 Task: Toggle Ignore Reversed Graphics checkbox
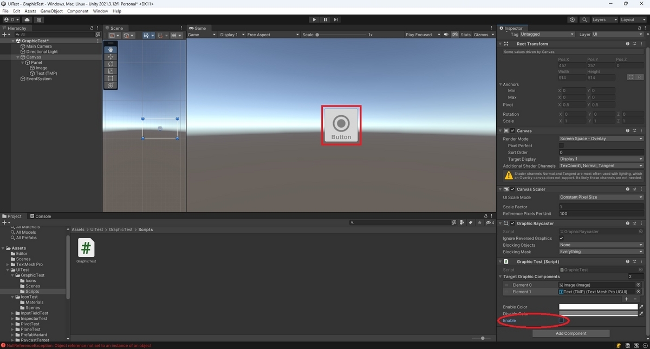pyautogui.click(x=561, y=238)
